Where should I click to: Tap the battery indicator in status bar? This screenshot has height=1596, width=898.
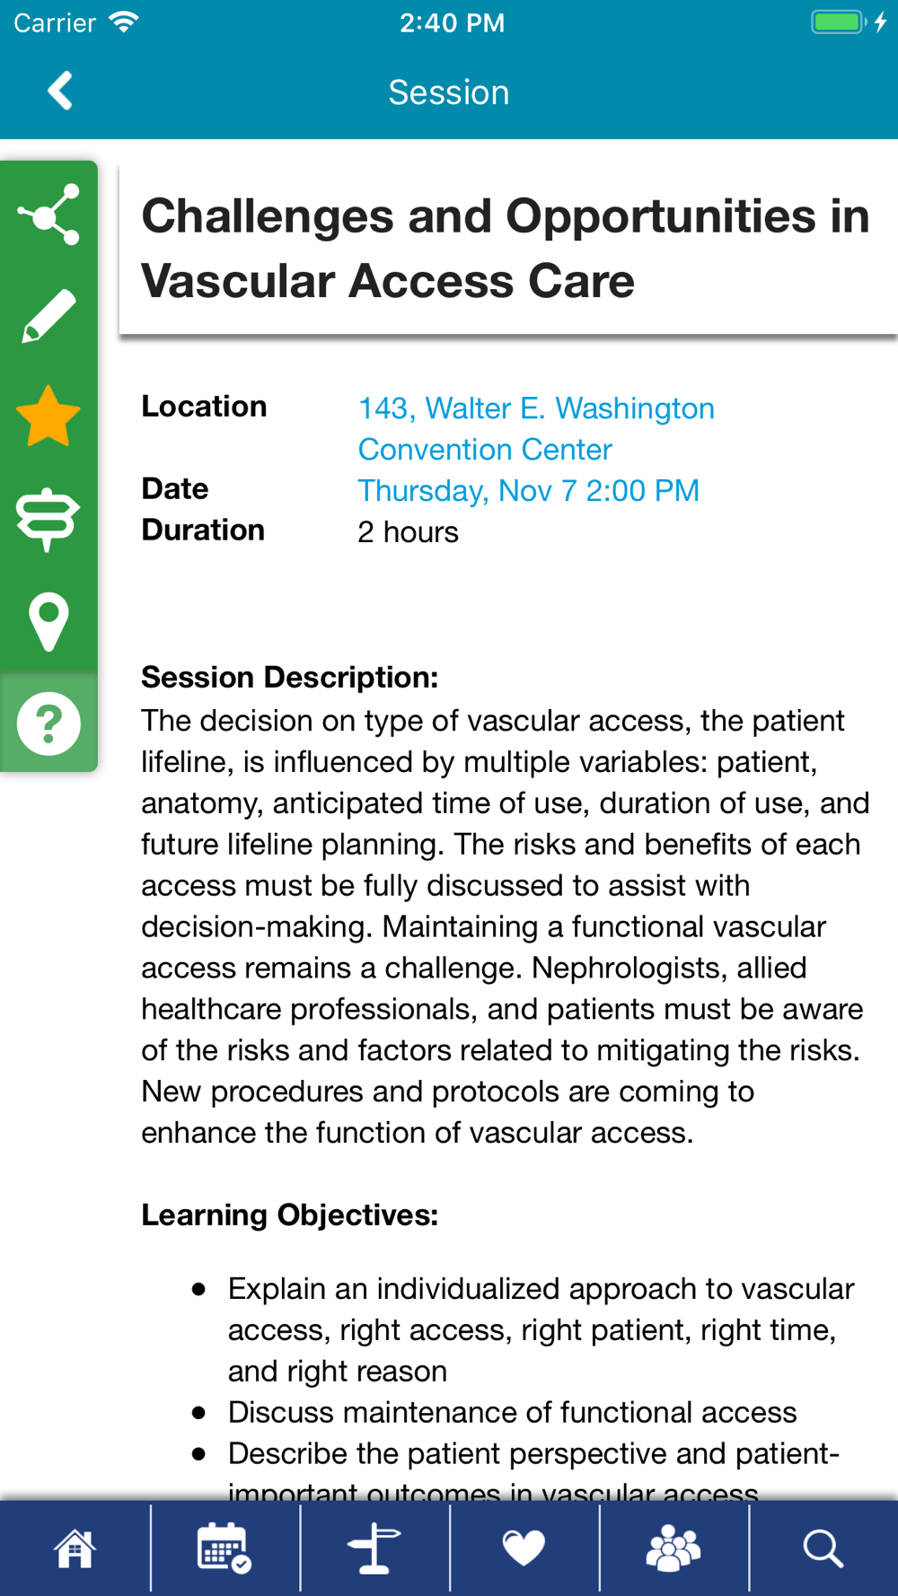(x=839, y=22)
